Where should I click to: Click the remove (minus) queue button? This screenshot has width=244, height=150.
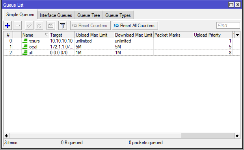(17, 26)
